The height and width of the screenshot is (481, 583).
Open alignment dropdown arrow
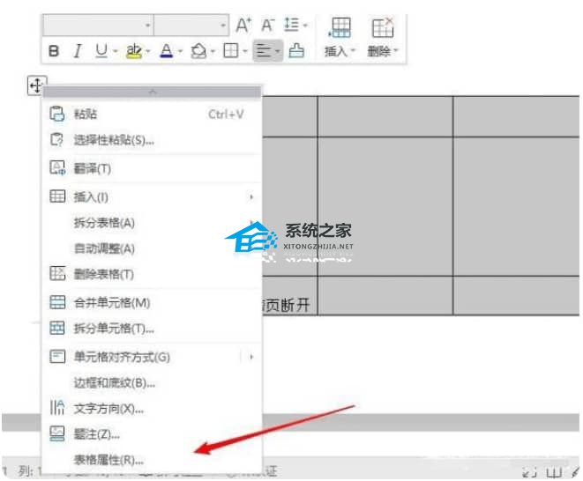[x=278, y=51]
